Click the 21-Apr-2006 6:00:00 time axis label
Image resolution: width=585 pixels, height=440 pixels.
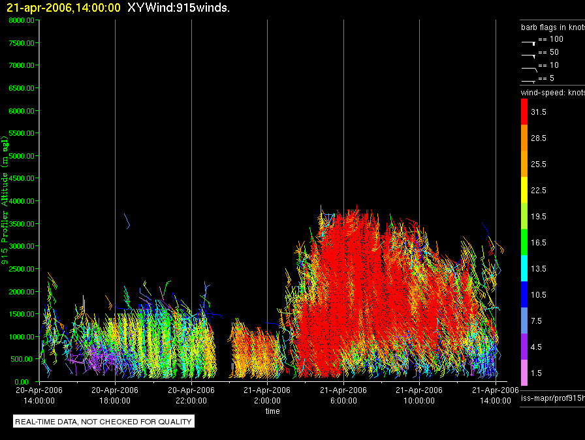pos(343,395)
